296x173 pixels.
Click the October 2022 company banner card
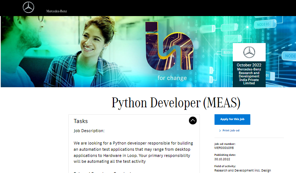(x=249, y=65)
